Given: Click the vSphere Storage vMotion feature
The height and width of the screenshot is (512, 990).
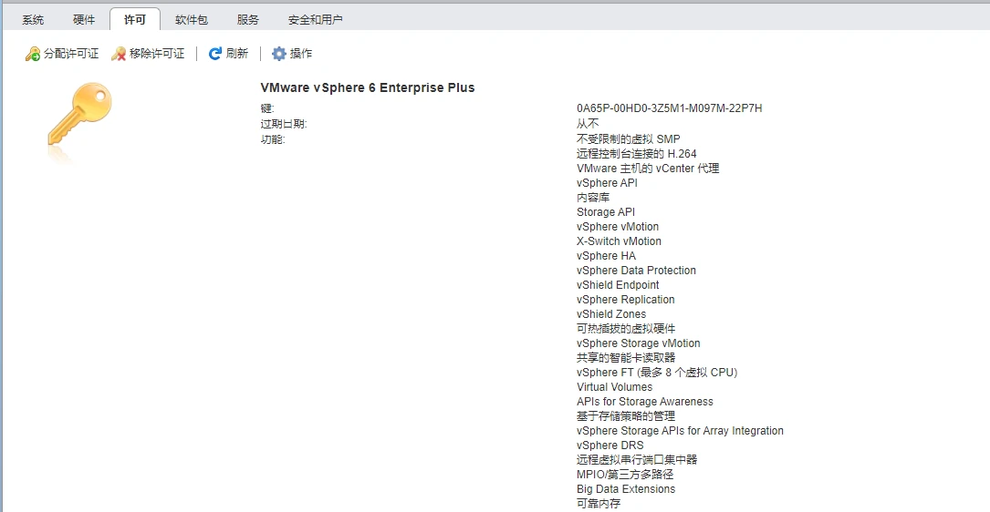Looking at the screenshot, I should pyautogui.click(x=639, y=343).
